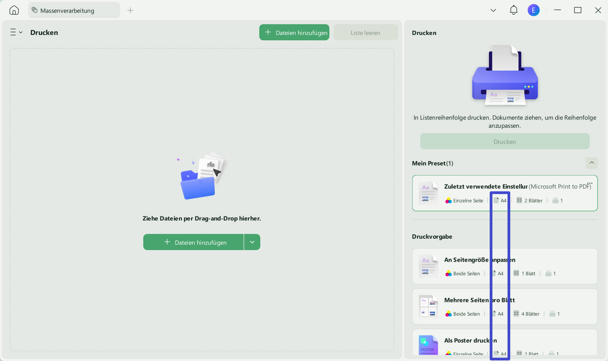The height and width of the screenshot is (361, 608).
Task: Click the 1 Blatt sheets icon
Action: 516,273
